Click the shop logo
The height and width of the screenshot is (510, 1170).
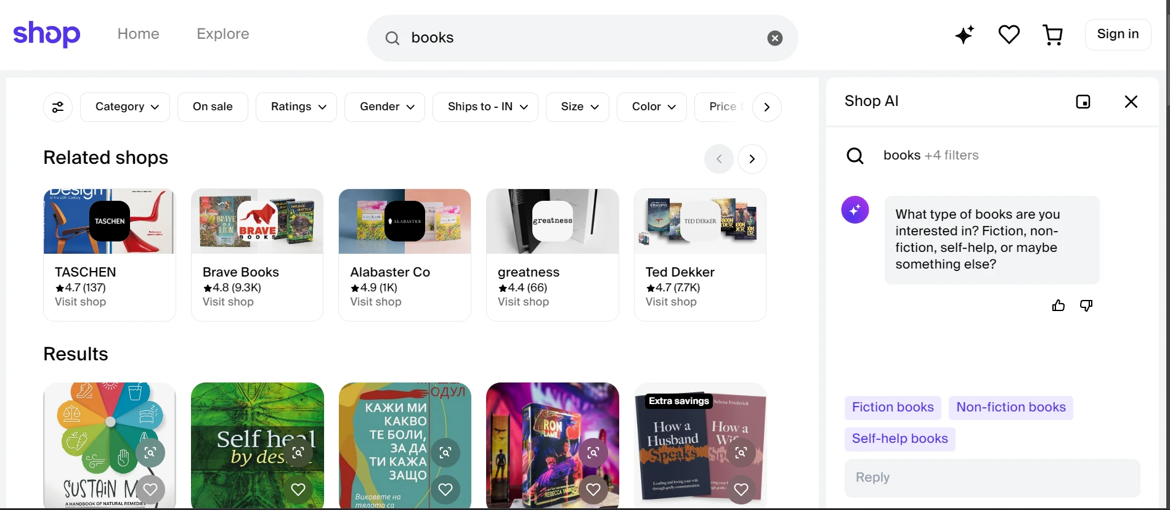pyautogui.click(x=46, y=34)
